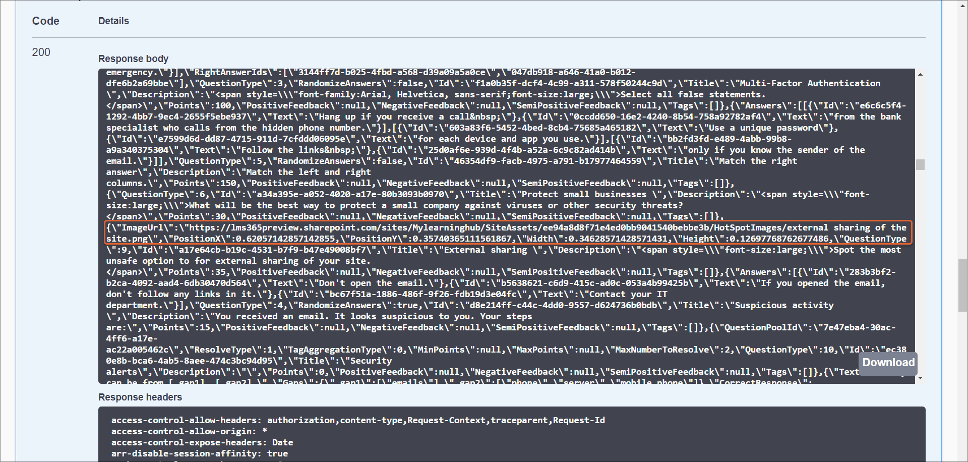
Task: Click the Response headers label
Action: click(140, 397)
